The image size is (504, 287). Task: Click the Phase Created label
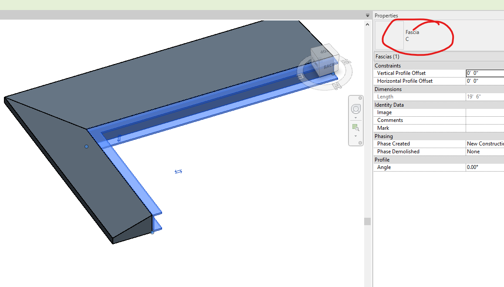[x=393, y=144]
